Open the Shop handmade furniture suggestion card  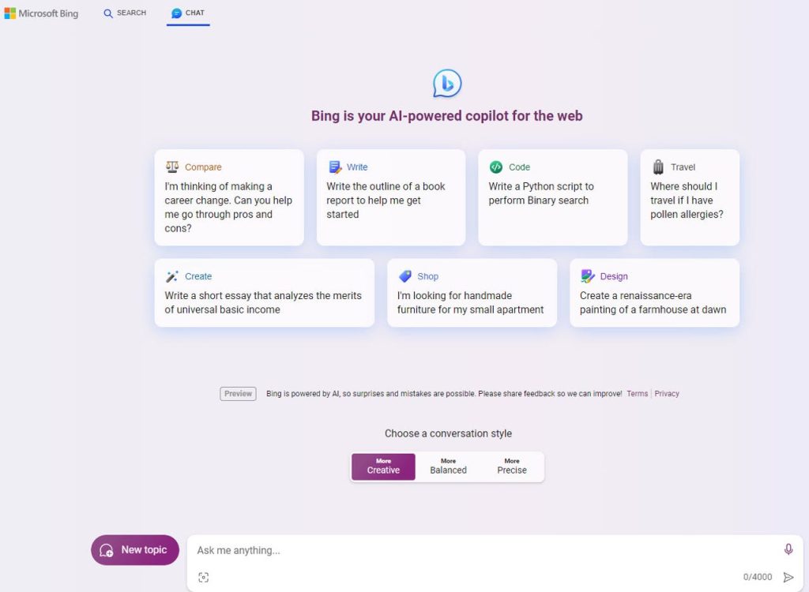tap(472, 292)
